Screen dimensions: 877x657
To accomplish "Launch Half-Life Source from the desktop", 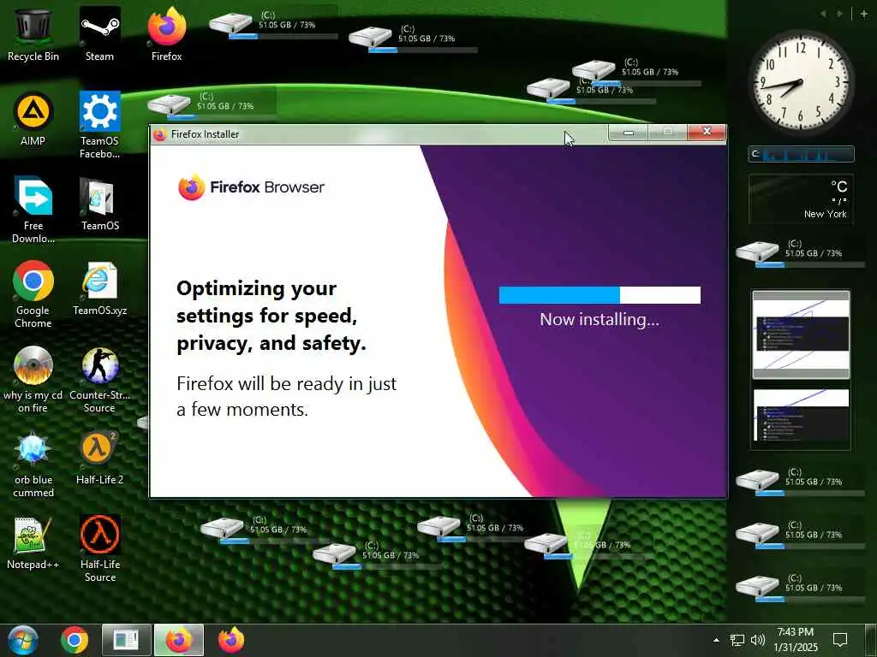I will point(99,549).
